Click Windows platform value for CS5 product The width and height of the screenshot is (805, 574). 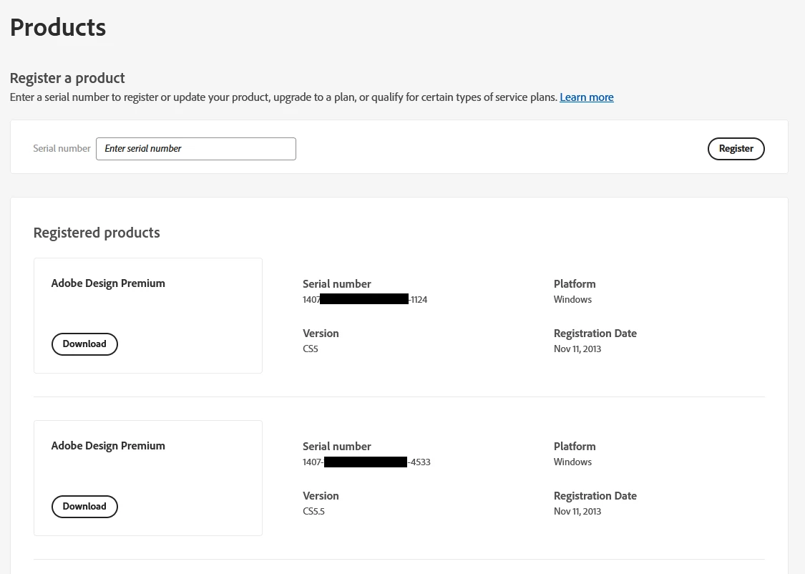[x=572, y=299]
